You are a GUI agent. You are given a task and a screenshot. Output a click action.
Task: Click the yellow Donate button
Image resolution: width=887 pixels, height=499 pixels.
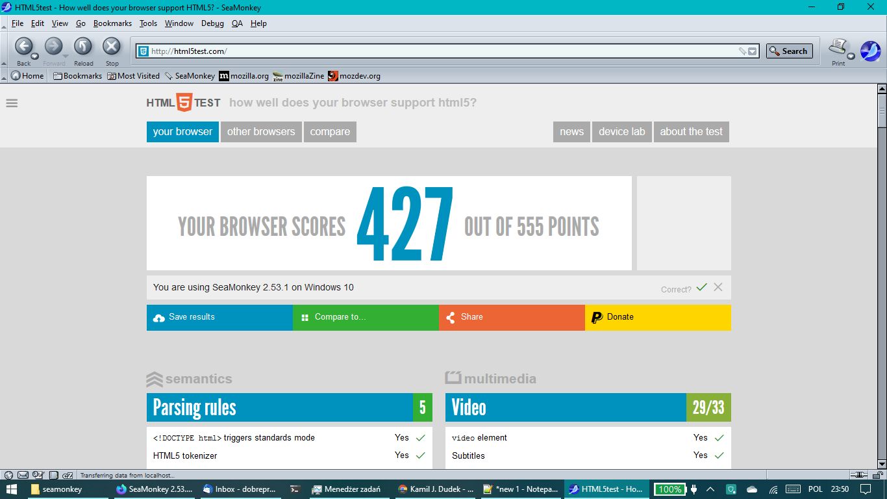[x=658, y=317]
